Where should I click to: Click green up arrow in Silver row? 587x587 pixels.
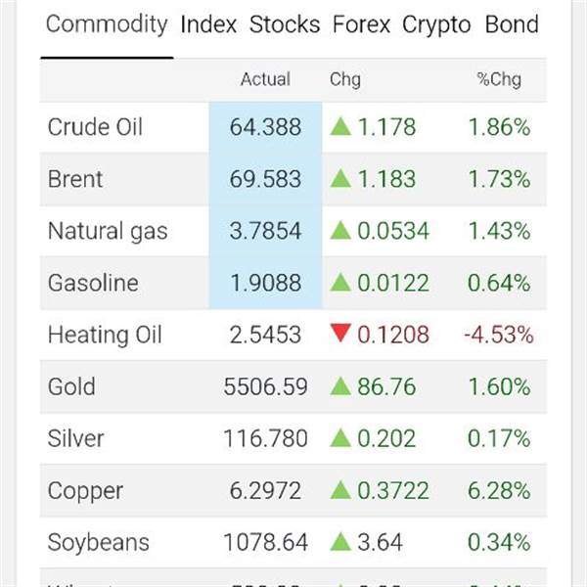tap(340, 437)
